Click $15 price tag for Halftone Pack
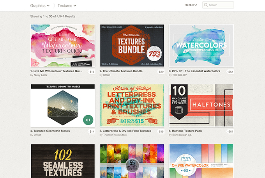The height and width of the screenshot is (178, 265). click(230, 132)
